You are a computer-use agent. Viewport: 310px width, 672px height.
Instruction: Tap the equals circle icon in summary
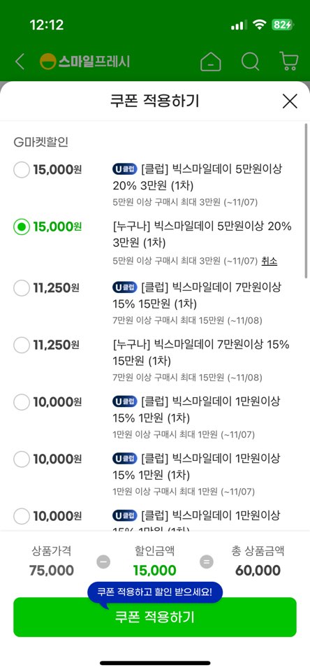pyautogui.click(x=207, y=562)
